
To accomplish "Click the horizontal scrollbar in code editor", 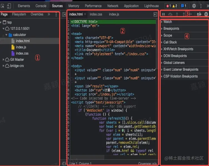I will click(x=87, y=157).
